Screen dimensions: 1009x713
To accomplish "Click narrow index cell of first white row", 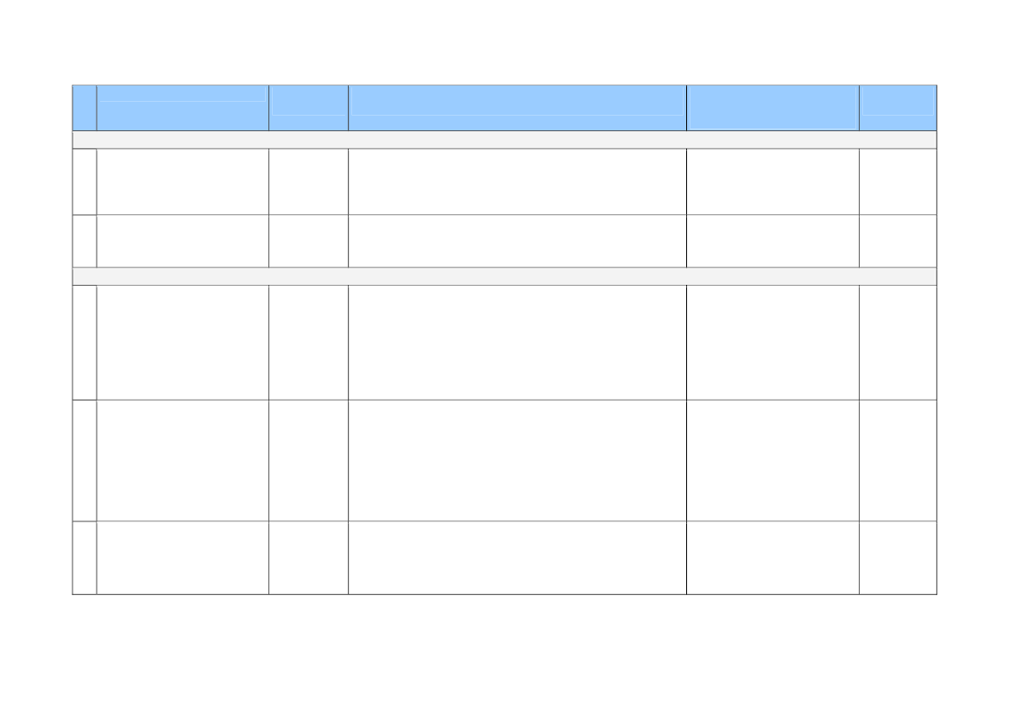I will 85,182.
